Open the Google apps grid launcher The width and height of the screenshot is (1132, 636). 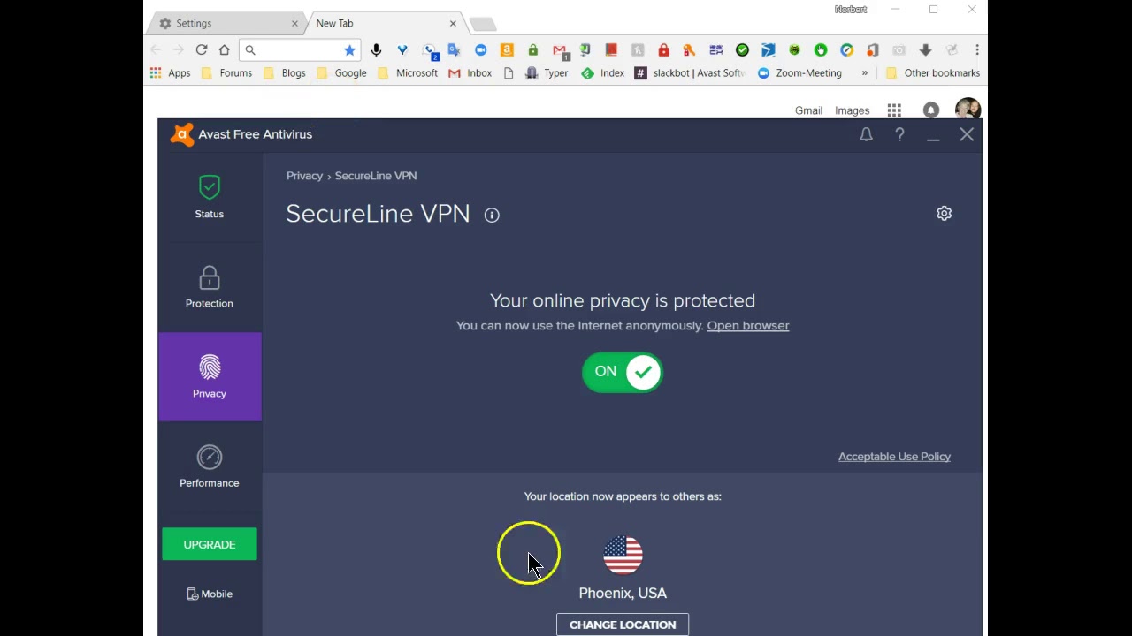tap(894, 110)
